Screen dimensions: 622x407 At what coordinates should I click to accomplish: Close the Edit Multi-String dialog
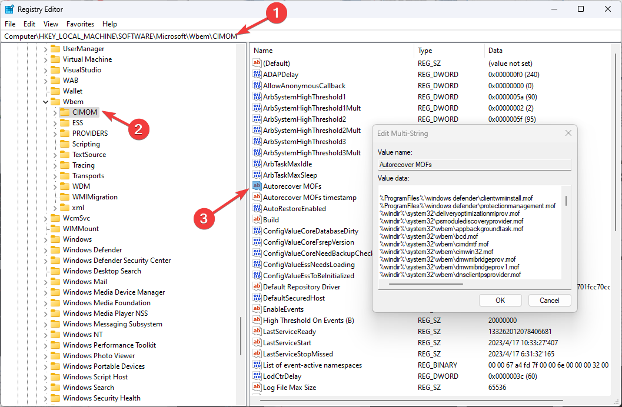(x=568, y=133)
